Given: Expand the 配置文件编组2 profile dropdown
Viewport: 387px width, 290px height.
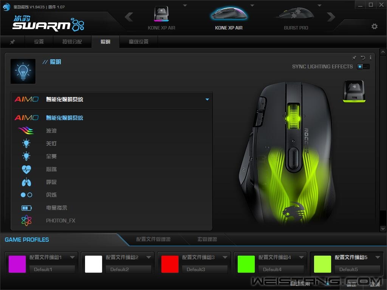Looking at the screenshot, I should pos(149,257).
